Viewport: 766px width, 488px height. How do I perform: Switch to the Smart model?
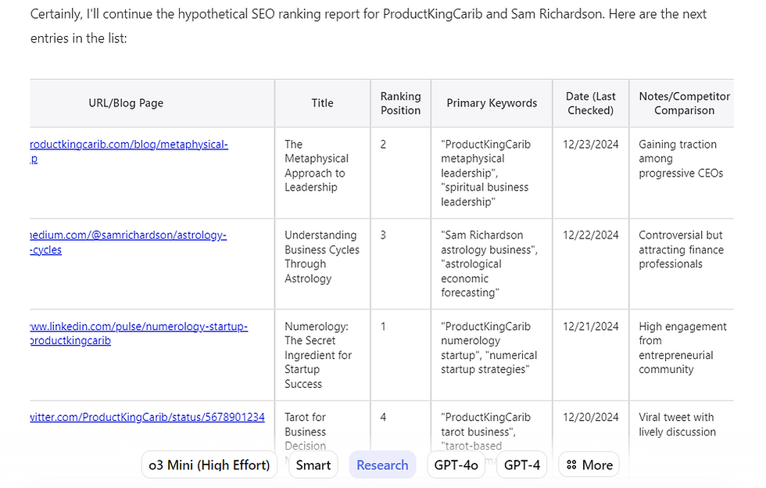313,465
